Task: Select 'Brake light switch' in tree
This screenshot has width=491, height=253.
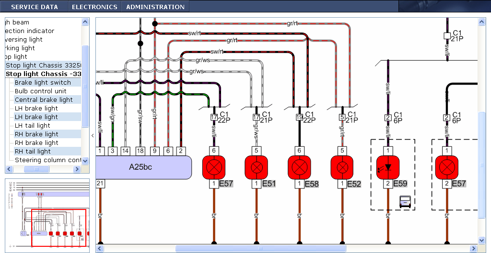Action: tap(43, 82)
